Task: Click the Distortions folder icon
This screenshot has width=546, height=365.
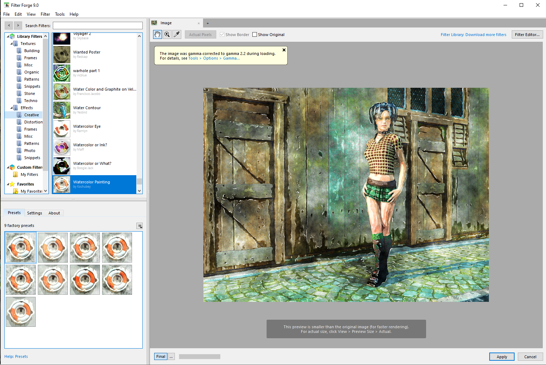Action: point(19,122)
